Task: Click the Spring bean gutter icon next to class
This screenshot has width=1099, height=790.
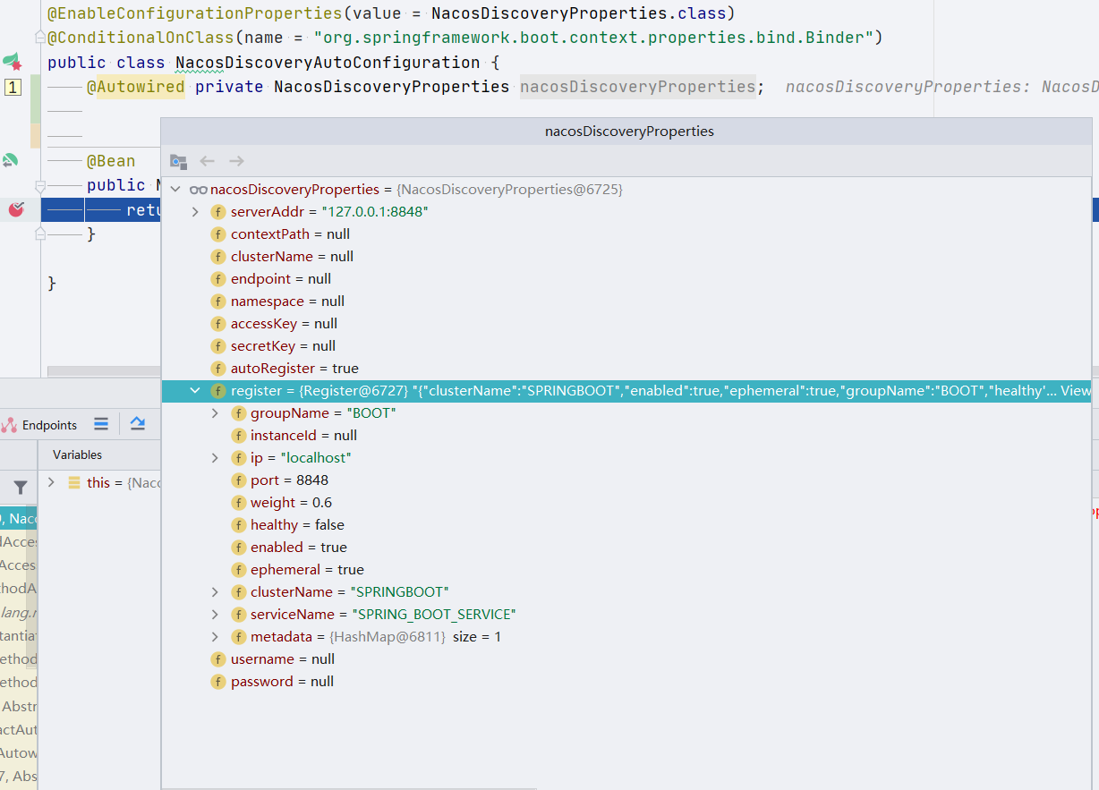Action: tap(12, 62)
